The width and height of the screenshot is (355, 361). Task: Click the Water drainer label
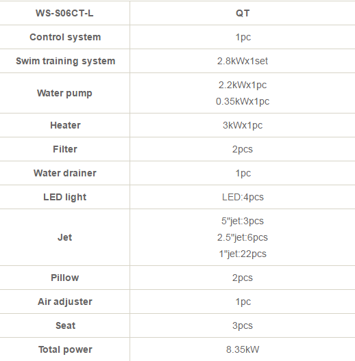(x=65, y=173)
